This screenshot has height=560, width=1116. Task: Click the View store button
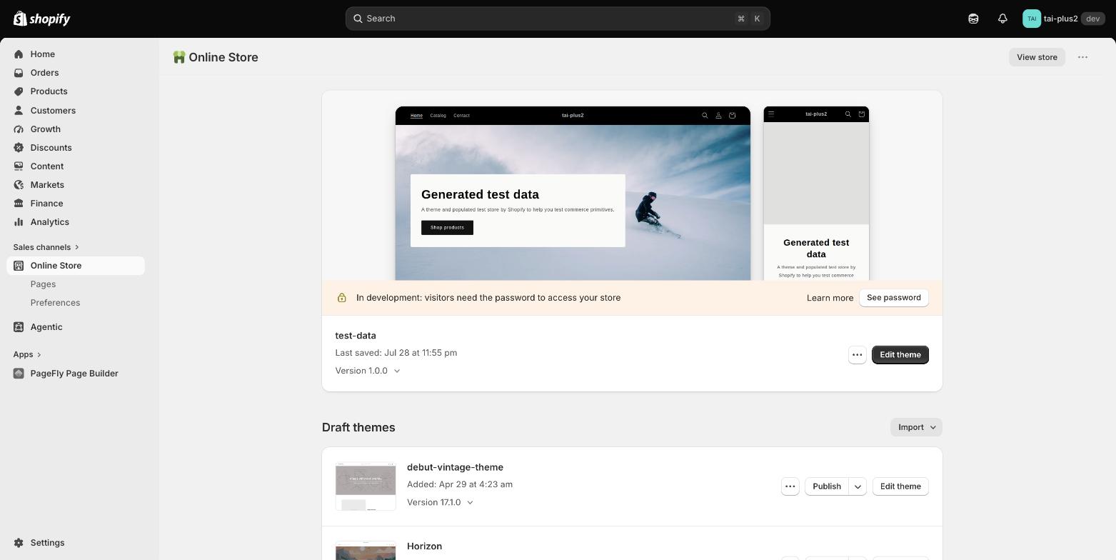(x=1037, y=57)
